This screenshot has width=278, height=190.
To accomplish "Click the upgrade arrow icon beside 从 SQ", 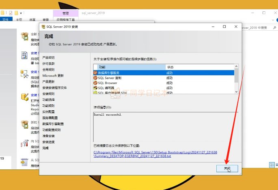I will [x=24, y=162].
